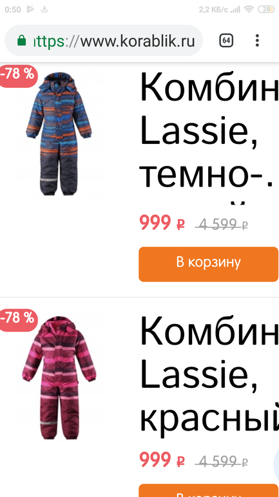Image resolution: width=279 pixels, height=497 pixels.
Task: Open the blue-orange striped jumpsuit image
Action: point(59,134)
